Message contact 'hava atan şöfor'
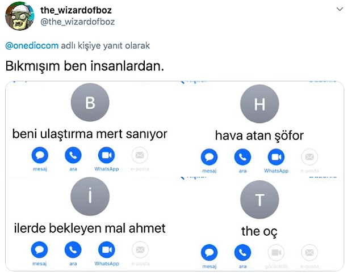This screenshot has height=276, width=352. point(209,157)
